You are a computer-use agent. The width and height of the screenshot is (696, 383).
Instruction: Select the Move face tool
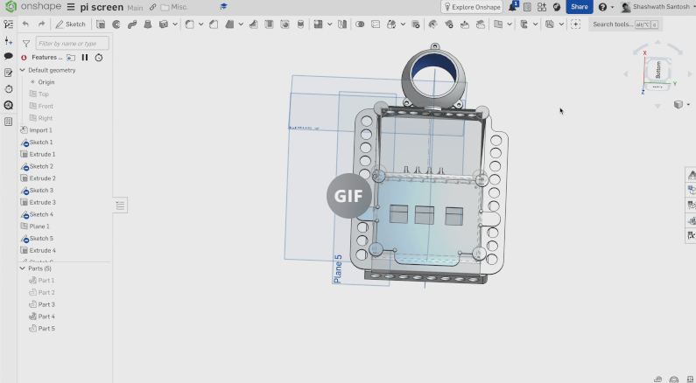point(464,24)
